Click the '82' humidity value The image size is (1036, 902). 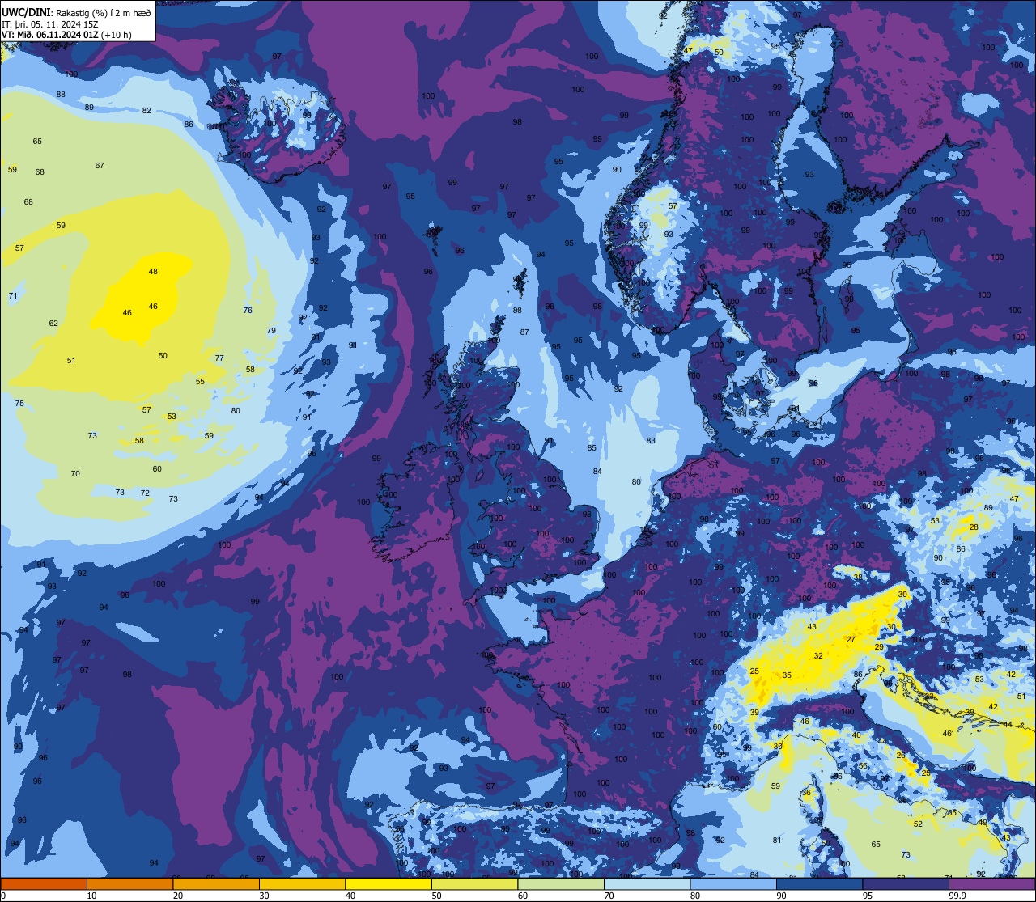146,111
